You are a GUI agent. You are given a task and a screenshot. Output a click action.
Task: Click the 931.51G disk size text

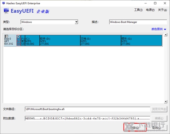8,44
